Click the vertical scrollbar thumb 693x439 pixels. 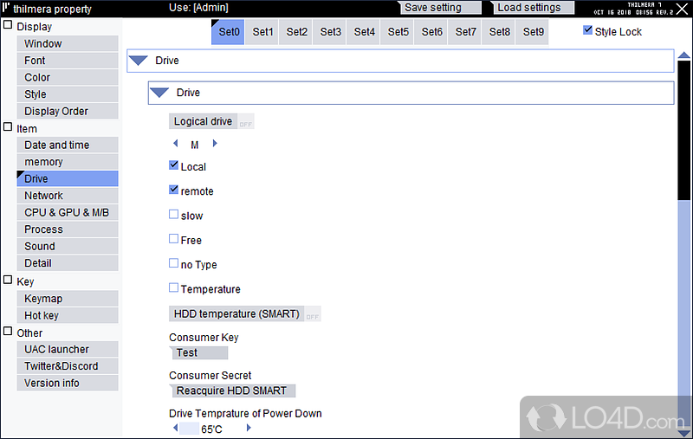tap(683, 130)
